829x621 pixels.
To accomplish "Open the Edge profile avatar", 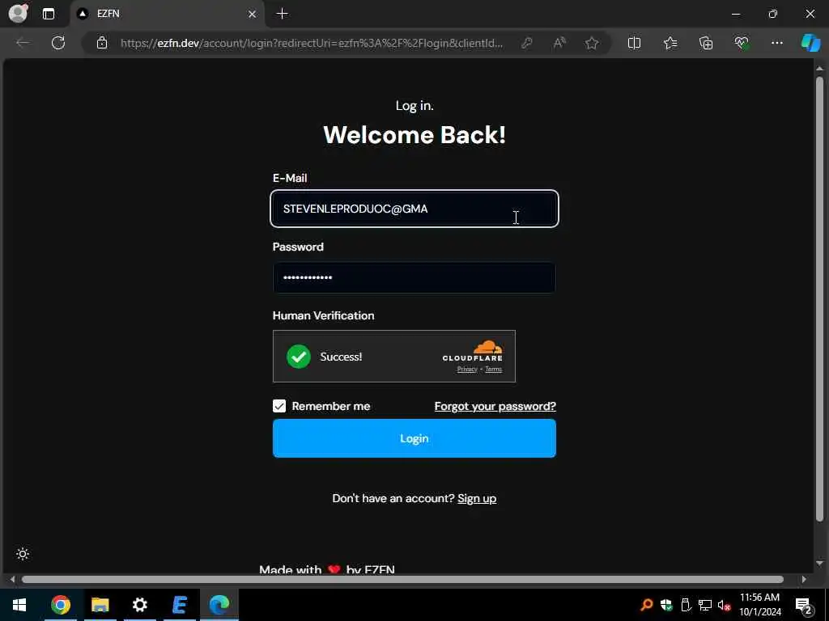I will 19,13.
